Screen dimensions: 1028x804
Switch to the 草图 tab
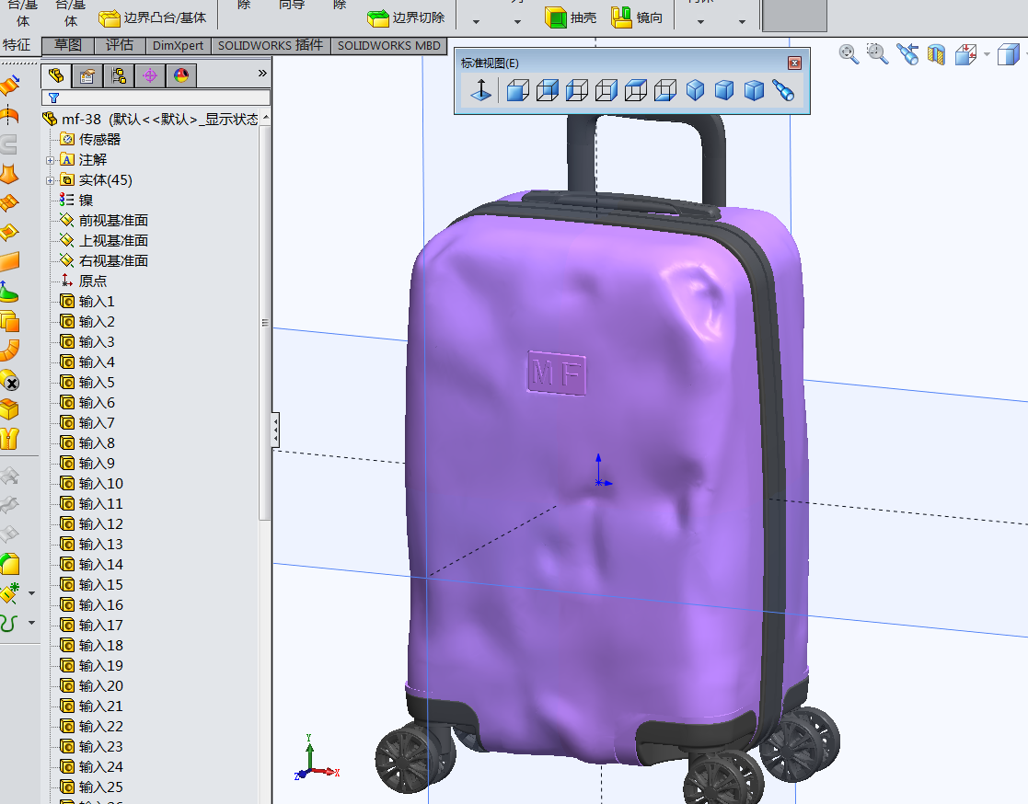pos(67,45)
